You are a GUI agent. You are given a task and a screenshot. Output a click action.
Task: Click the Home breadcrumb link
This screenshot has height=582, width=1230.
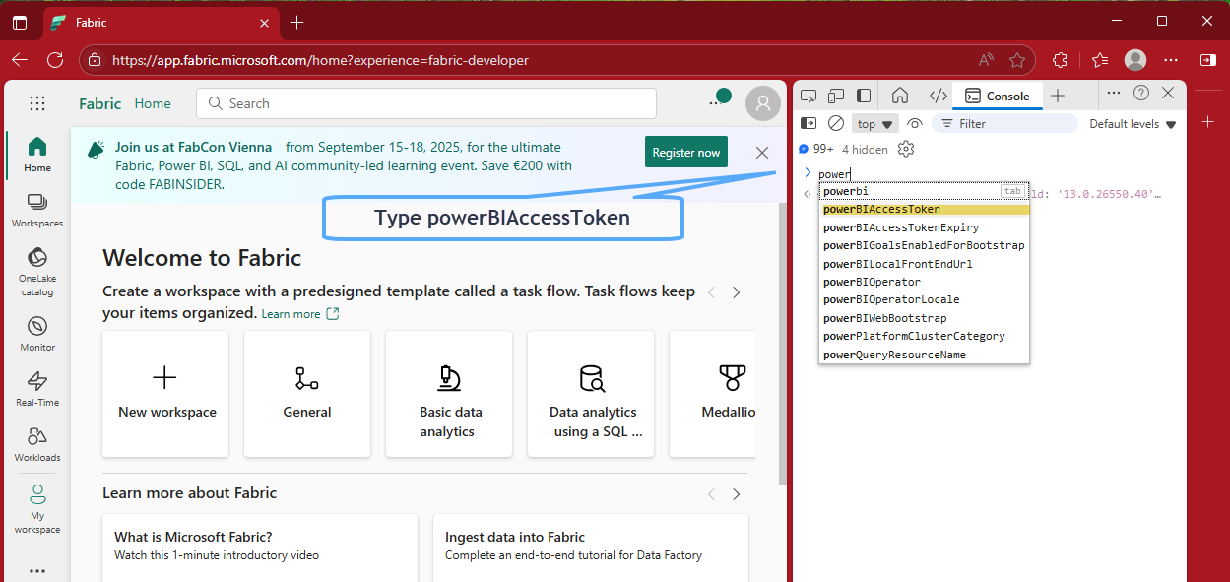coord(153,103)
